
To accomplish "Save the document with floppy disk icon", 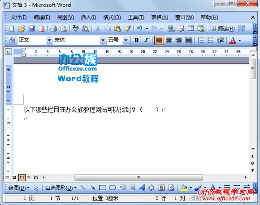I will point(32,29).
